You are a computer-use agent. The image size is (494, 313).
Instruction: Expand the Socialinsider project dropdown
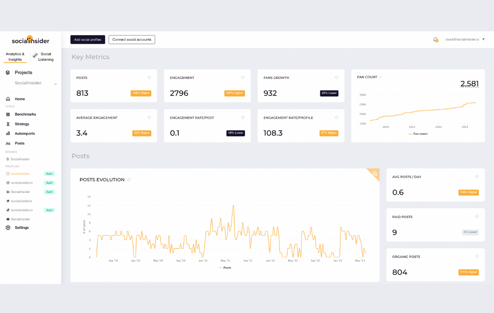pos(55,84)
